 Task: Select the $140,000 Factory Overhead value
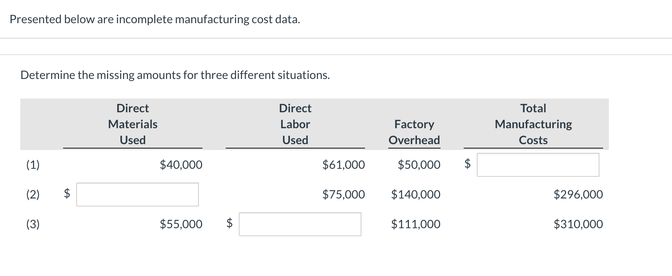coord(416,195)
